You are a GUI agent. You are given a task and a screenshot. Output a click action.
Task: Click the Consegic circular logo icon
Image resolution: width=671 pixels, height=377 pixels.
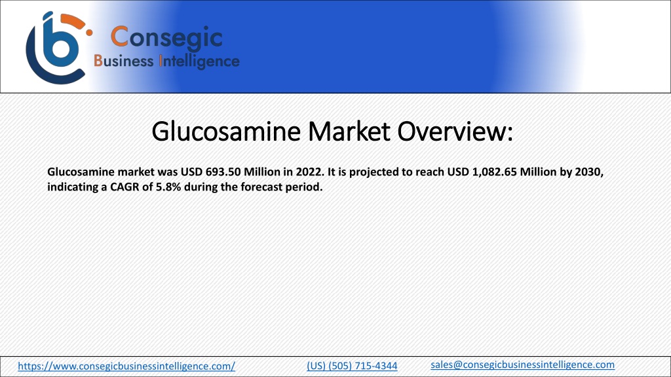[59, 47]
